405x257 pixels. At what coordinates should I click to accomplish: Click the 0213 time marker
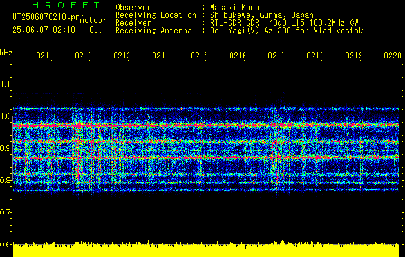click(x=122, y=55)
